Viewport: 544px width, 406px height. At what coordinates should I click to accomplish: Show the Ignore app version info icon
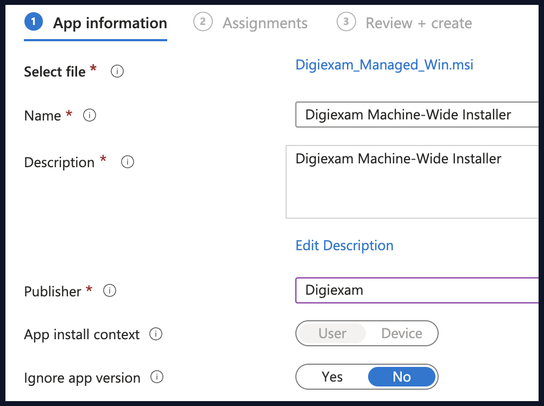click(x=157, y=377)
